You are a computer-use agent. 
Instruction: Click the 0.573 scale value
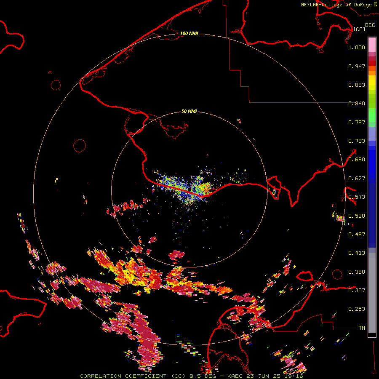pos(357,197)
